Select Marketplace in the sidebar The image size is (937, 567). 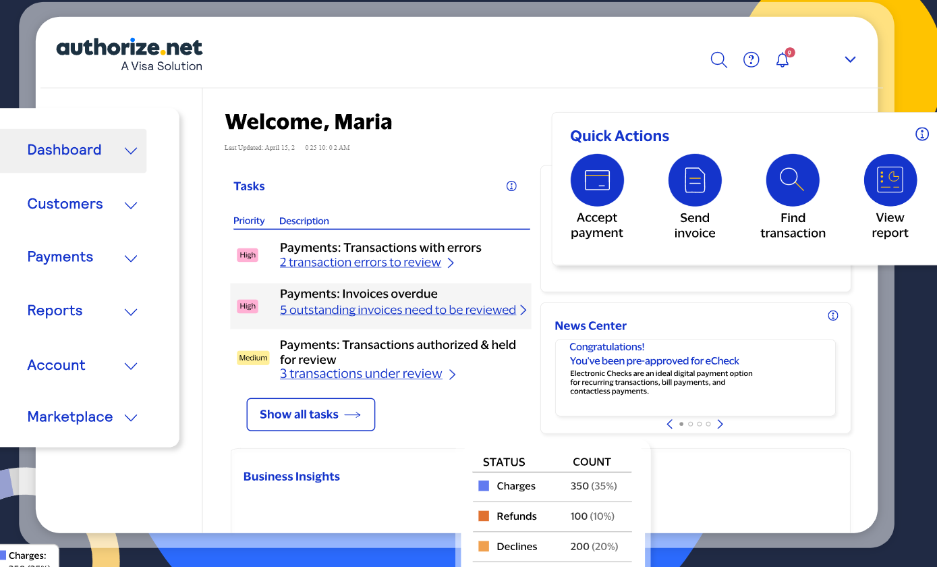pyautogui.click(x=70, y=416)
